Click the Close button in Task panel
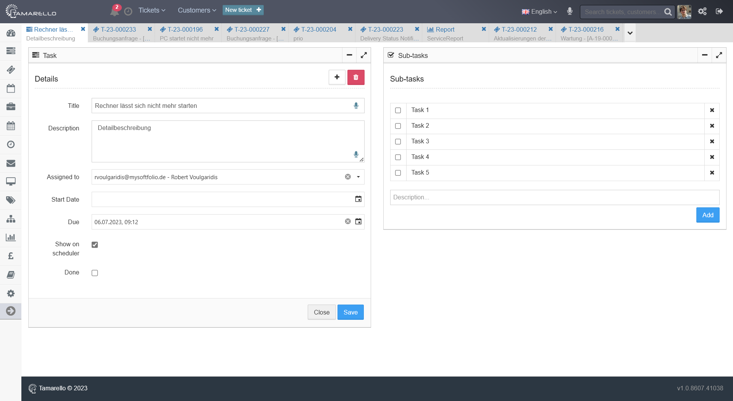The height and width of the screenshot is (401, 733). pyautogui.click(x=321, y=312)
